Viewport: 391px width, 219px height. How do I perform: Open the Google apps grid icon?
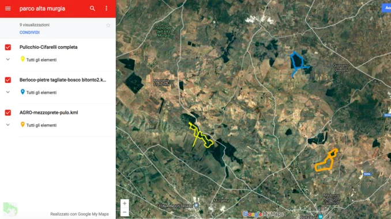click(373, 9)
